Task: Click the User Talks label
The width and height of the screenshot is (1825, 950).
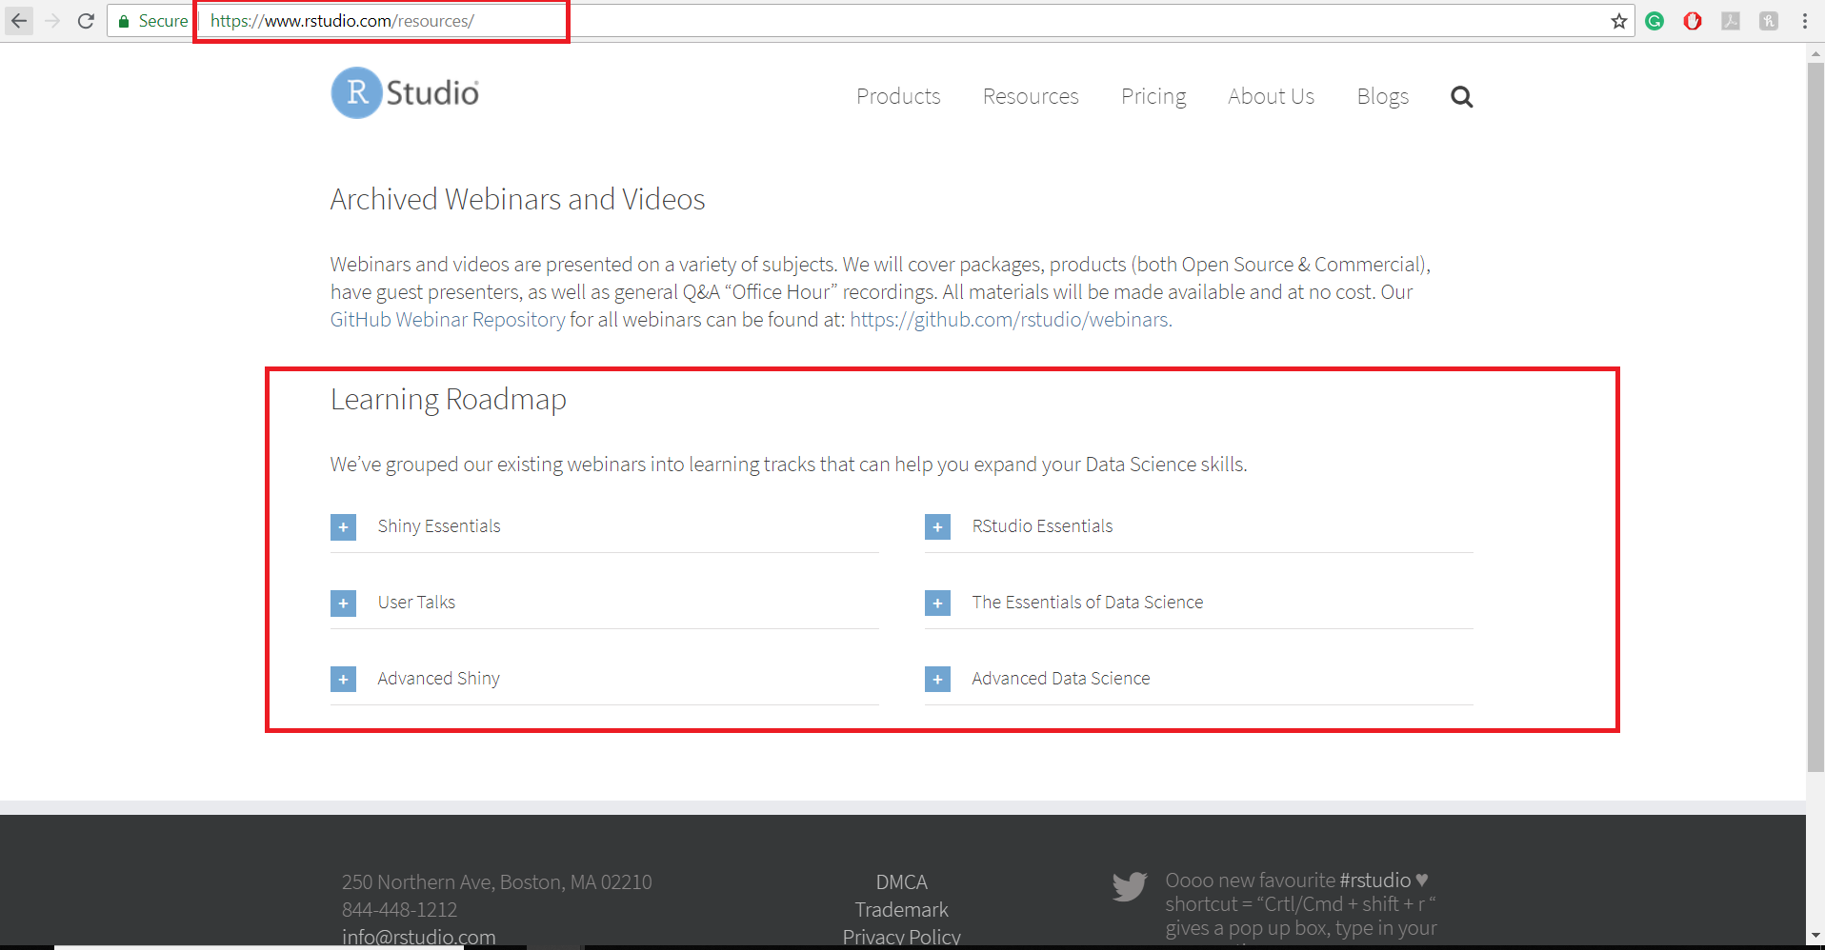Action: 416,603
